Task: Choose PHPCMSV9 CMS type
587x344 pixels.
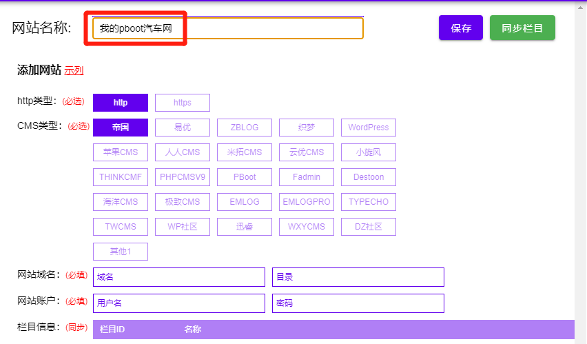Action: click(183, 177)
